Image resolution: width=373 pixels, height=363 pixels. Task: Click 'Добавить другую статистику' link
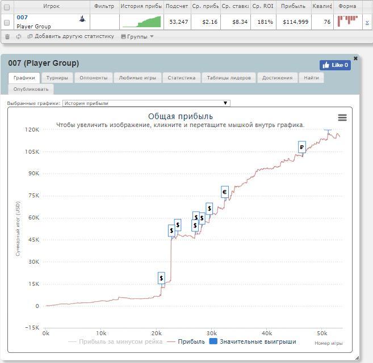tap(71, 36)
